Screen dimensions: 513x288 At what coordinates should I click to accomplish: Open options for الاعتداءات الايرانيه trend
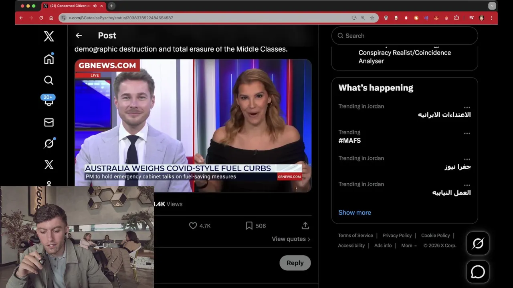467,107
